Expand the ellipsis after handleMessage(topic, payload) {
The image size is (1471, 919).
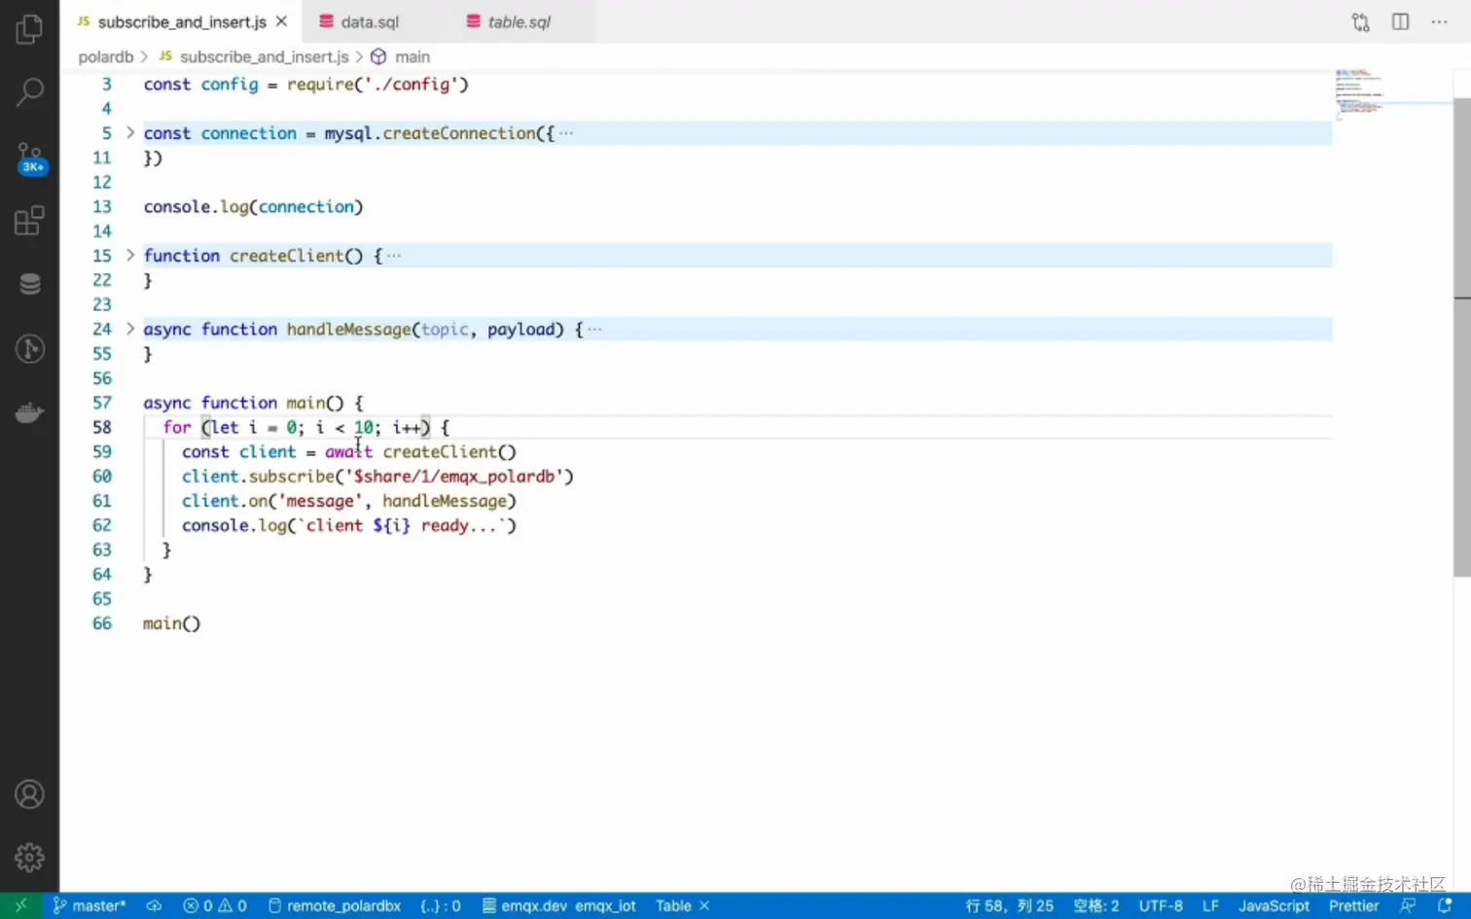click(x=594, y=330)
